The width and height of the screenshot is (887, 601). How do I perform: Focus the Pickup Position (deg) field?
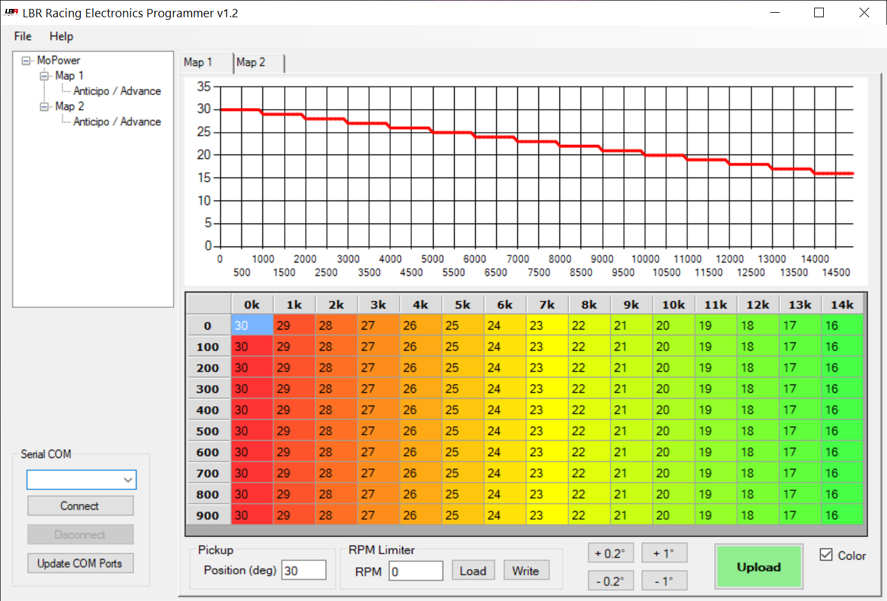(x=304, y=570)
